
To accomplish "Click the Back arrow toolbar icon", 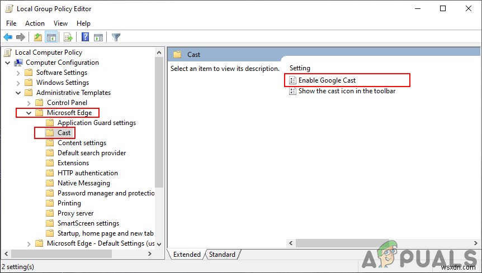I will (8, 37).
